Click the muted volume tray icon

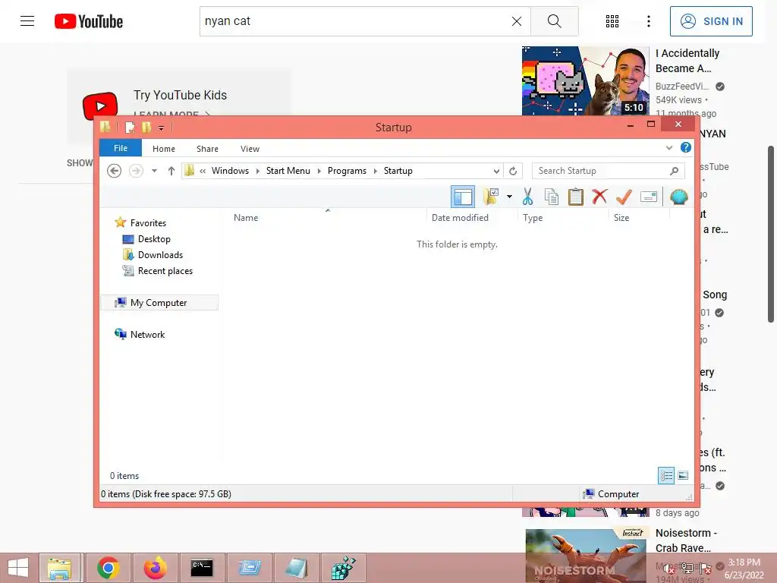click(x=668, y=568)
